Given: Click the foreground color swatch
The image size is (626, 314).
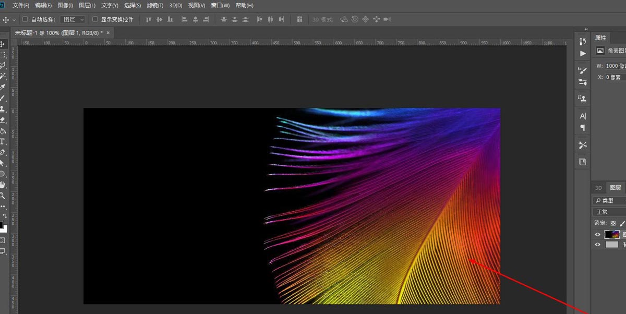Looking at the screenshot, I should point(2,225).
